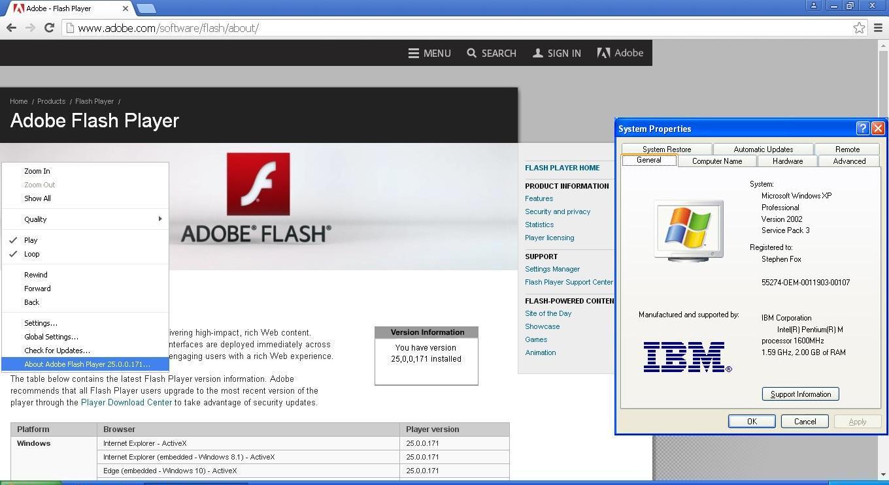Toggle the Loop option in the context menu
This screenshot has width=889, height=485.
tap(85, 254)
